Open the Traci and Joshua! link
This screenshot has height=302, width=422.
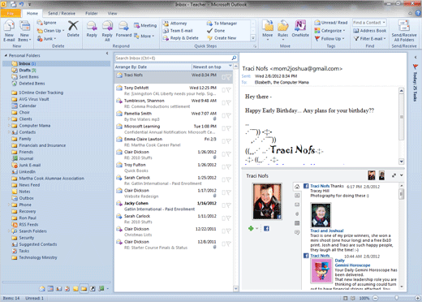point(327,231)
